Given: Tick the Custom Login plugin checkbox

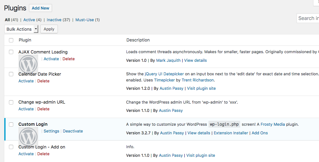Looking at the screenshot, I should (x=11, y=124).
